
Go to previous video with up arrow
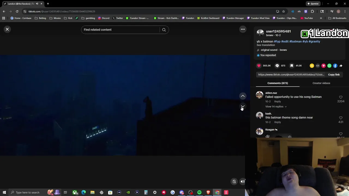(x=243, y=96)
